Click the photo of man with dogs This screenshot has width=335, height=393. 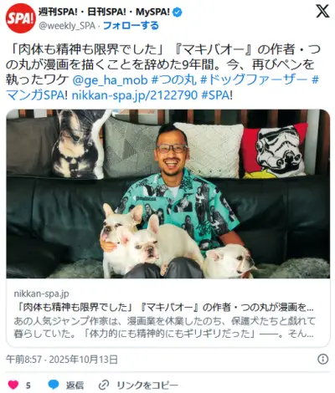click(x=167, y=194)
